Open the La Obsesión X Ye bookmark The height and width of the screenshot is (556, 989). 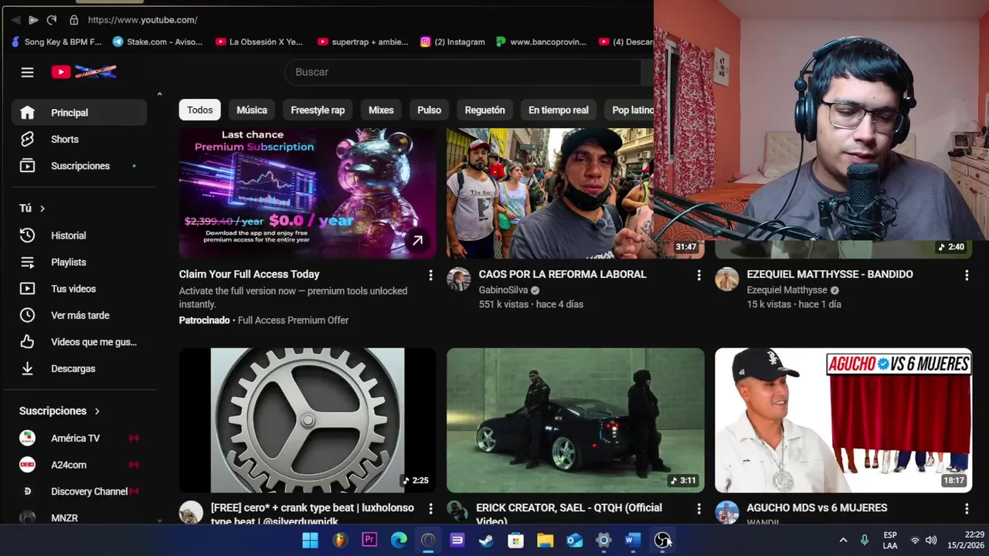(259, 42)
